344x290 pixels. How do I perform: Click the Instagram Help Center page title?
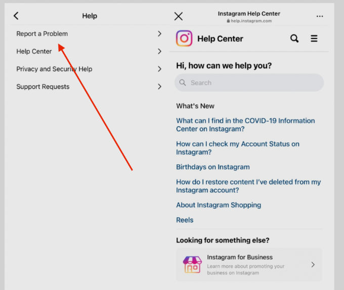click(249, 14)
